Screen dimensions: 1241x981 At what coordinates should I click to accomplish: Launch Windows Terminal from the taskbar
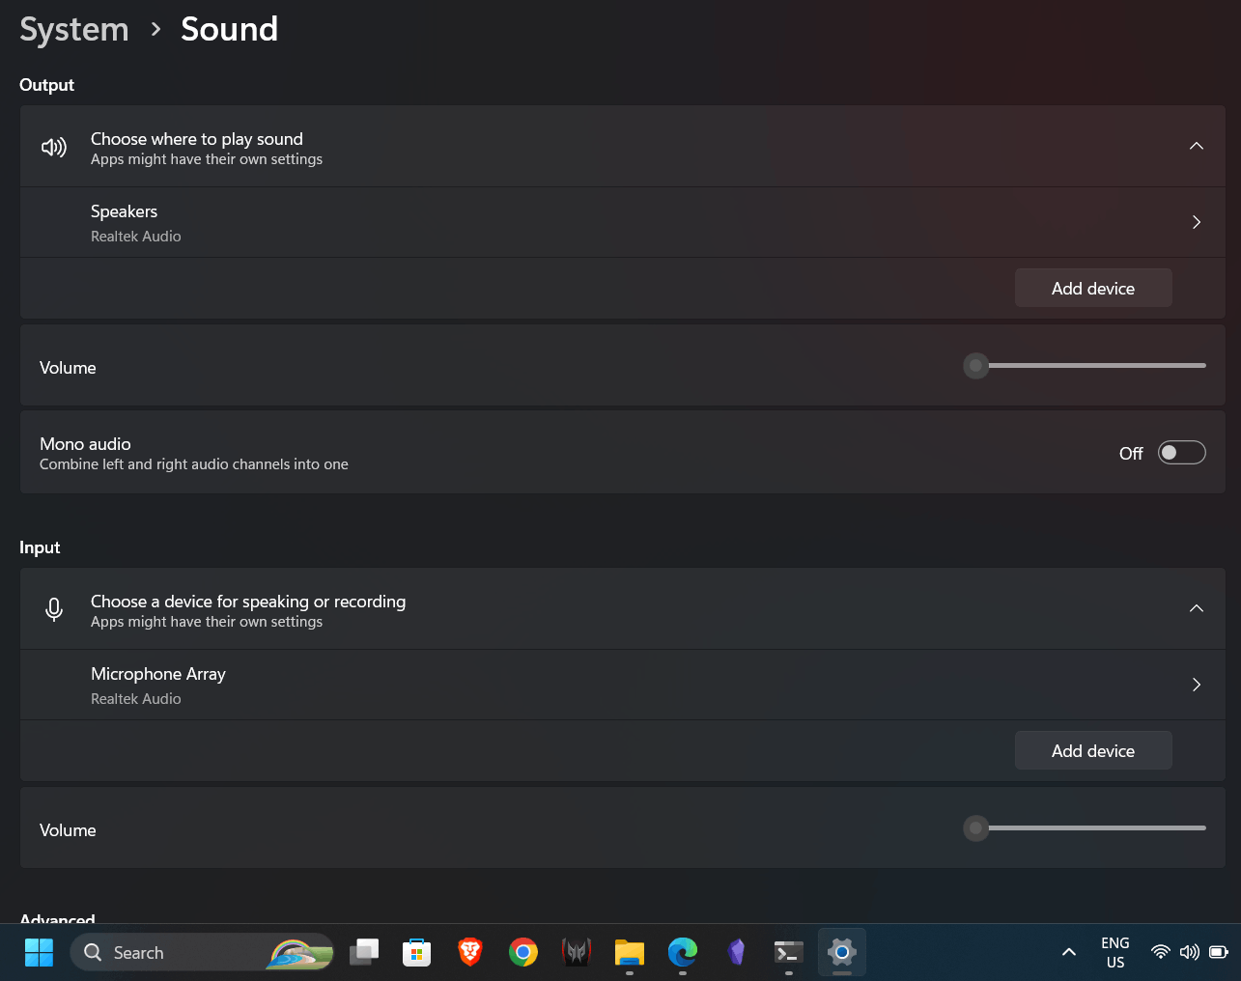coord(788,952)
